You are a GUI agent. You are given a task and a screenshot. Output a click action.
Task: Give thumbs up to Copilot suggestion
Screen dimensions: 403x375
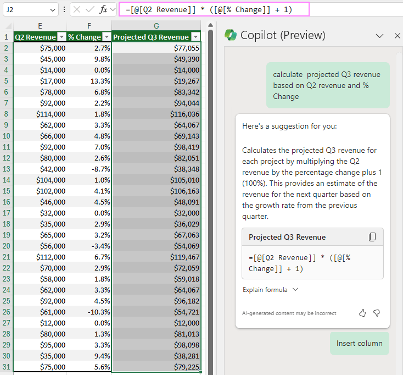(x=362, y=313)
